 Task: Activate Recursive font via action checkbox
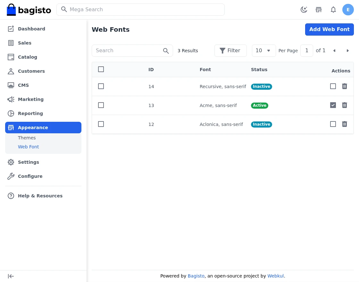(333, 86)
